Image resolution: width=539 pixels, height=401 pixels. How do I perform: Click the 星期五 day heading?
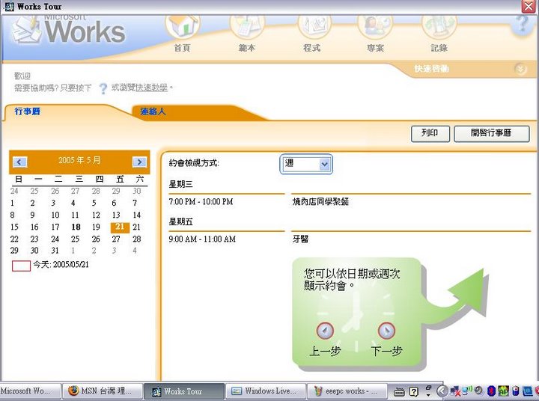[x=181, y=222]
